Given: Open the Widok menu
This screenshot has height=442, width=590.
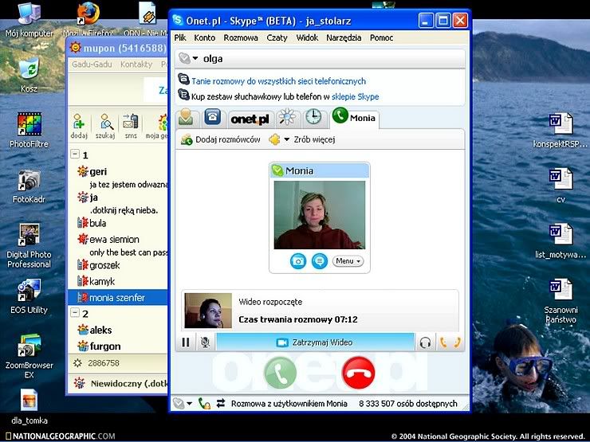Looking at the screenshot, I should point(307,37).
